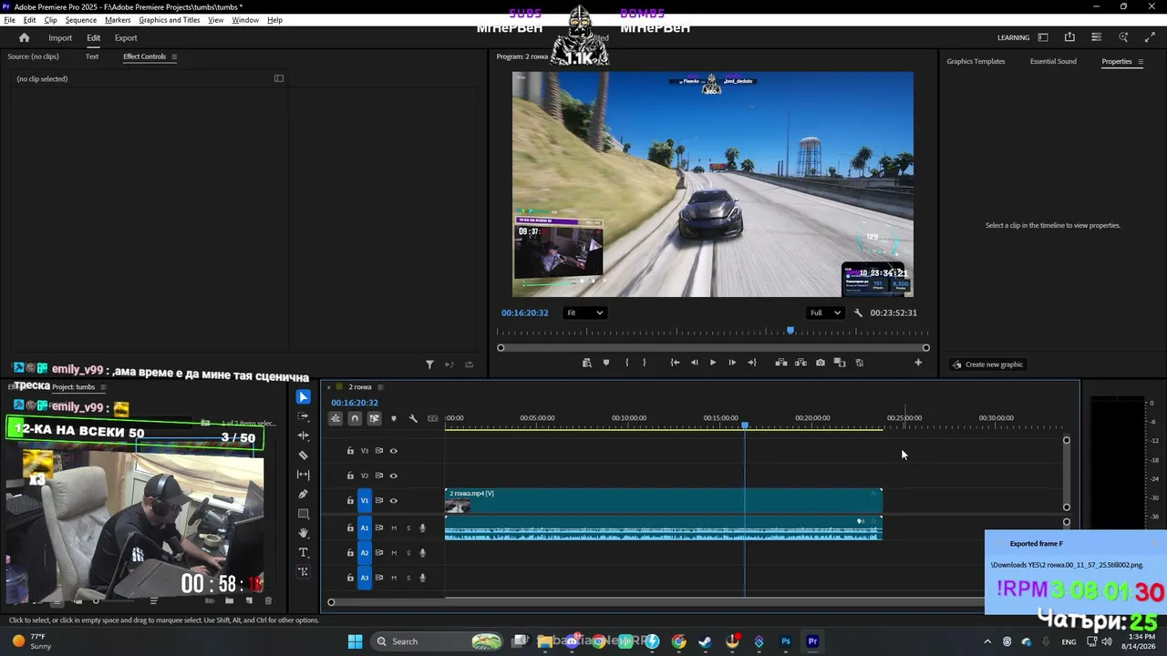This screenshot has width=1167, height=656.
Task: Enable voice-over record on A1
Action: coord(422,528)
